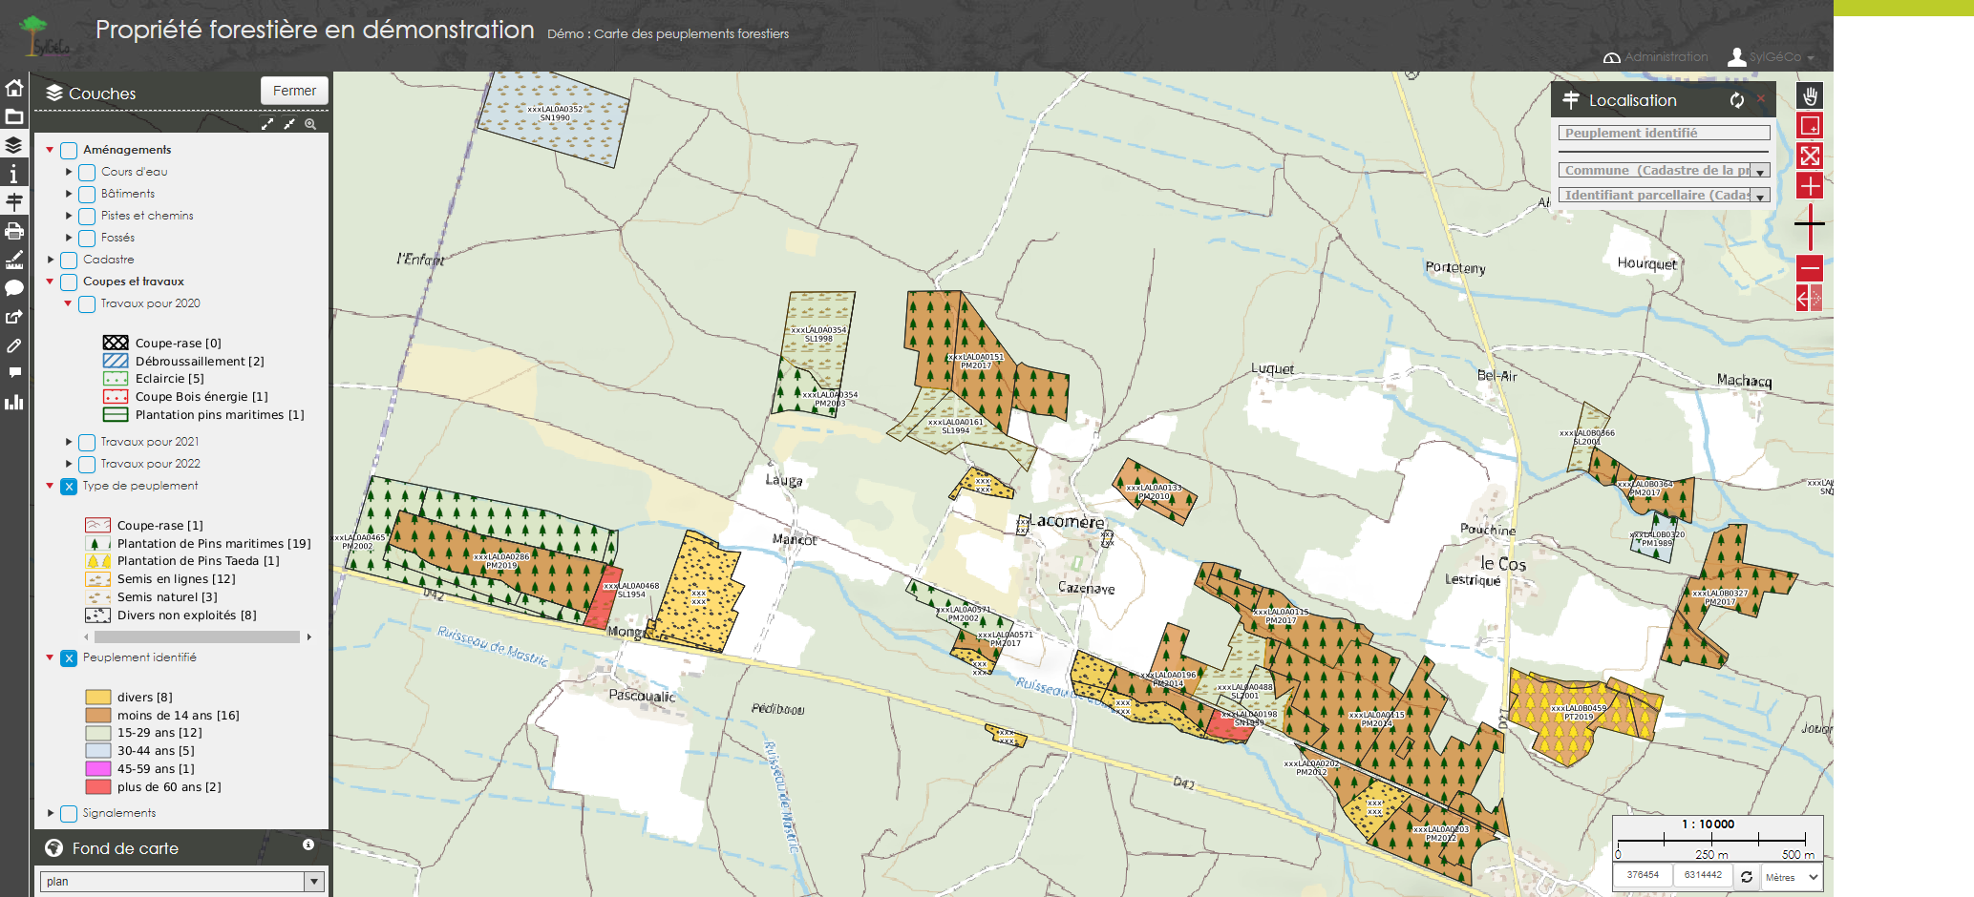Screen dimensions: 1974x897
Task: Click the home icon in left sidebar
Action: [14, 88]
